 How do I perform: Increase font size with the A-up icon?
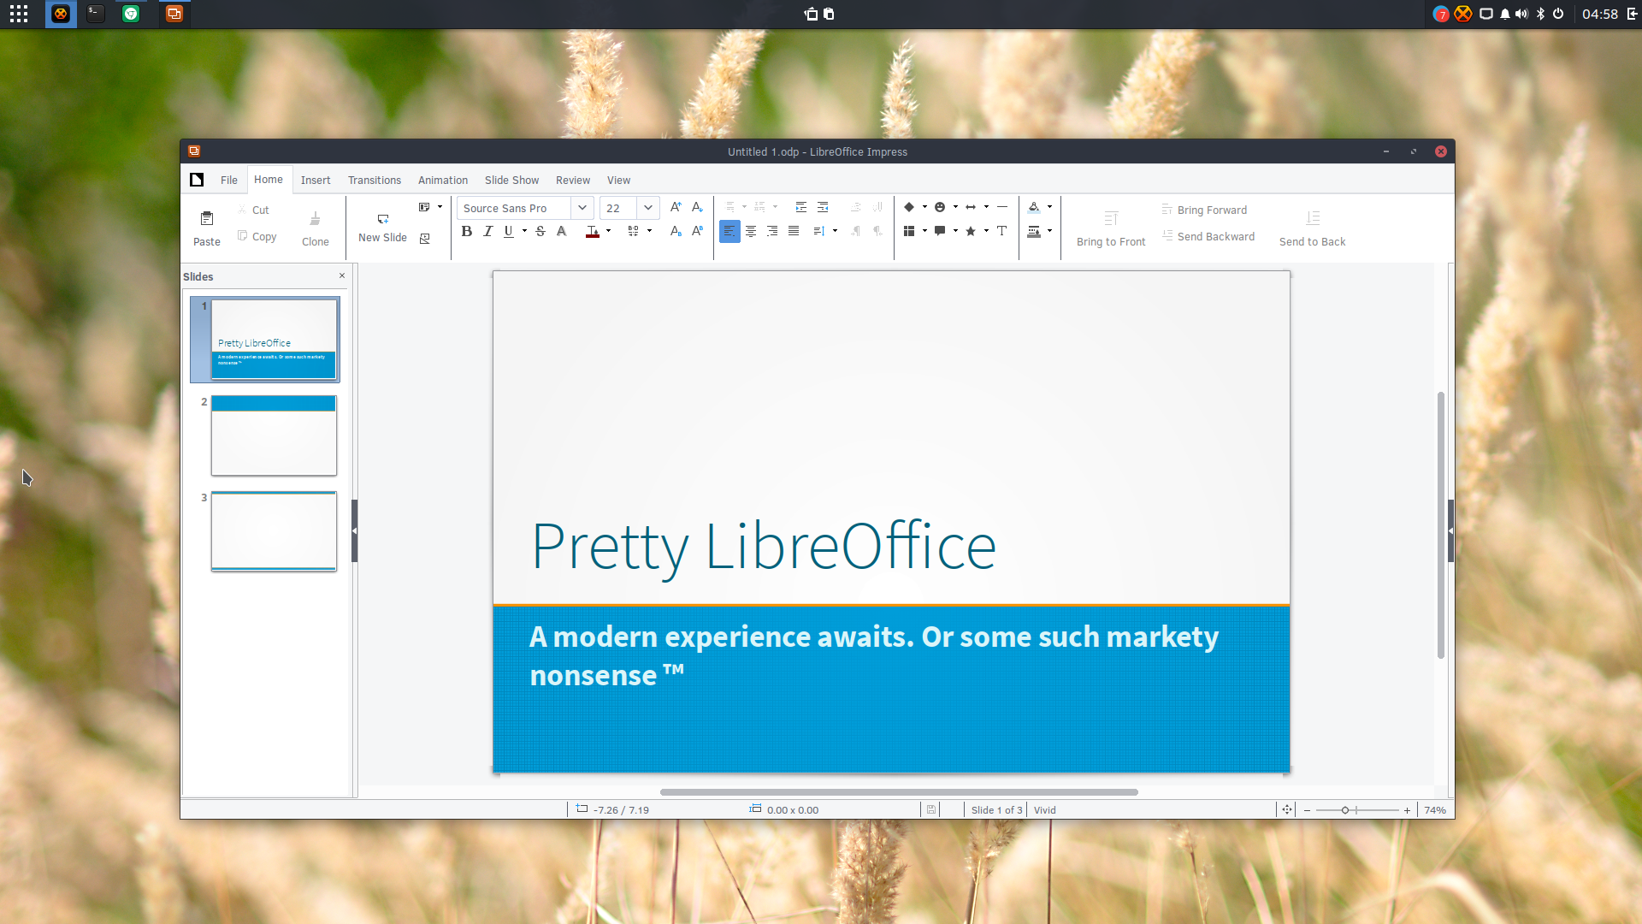pyautogui.click(x=676, y=207)
